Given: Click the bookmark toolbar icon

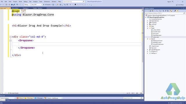Looking at the screenshot, I should pyautogui.click(x=75, y=5).
